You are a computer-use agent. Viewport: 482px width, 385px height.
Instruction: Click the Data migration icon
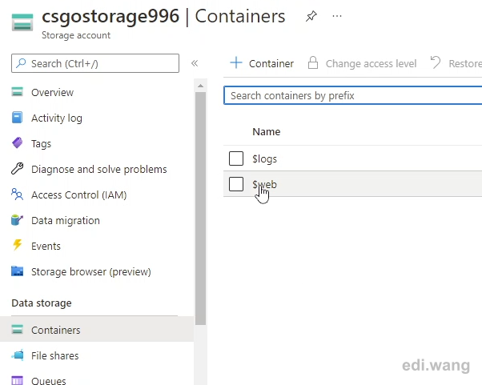pyautogui.click(x=18, y=220)
